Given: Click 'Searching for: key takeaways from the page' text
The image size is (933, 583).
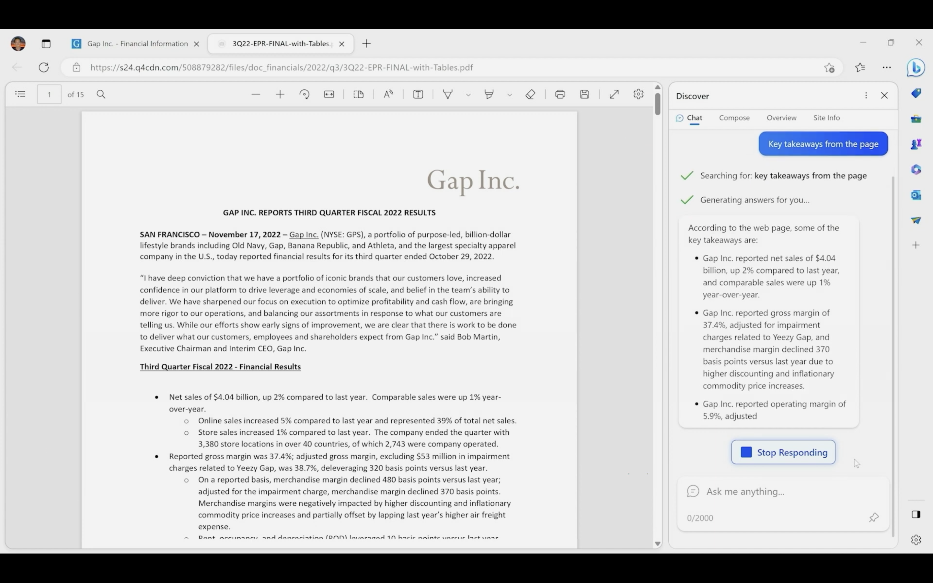Looking at the screenshot, I should 783,176.
